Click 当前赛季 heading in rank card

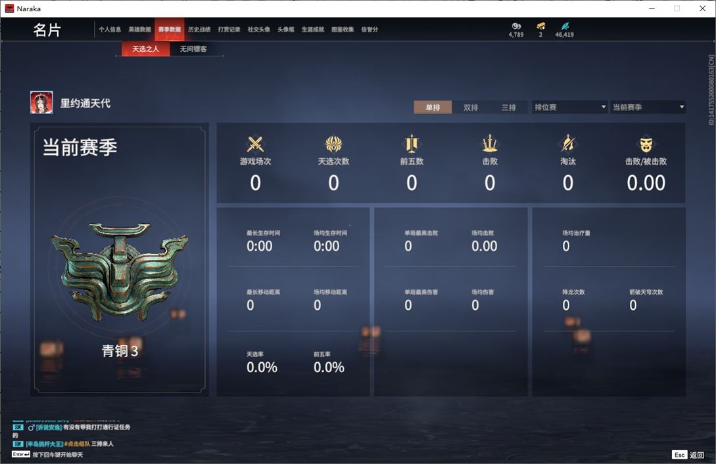[x=80, y=147]
